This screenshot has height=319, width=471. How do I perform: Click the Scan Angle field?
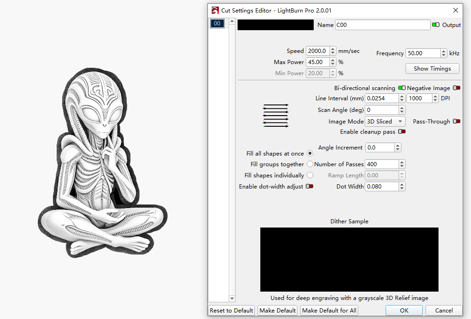point(382,110)
